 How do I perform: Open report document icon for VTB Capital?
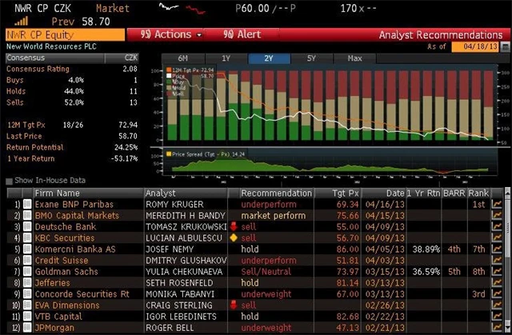coord(27,317)
